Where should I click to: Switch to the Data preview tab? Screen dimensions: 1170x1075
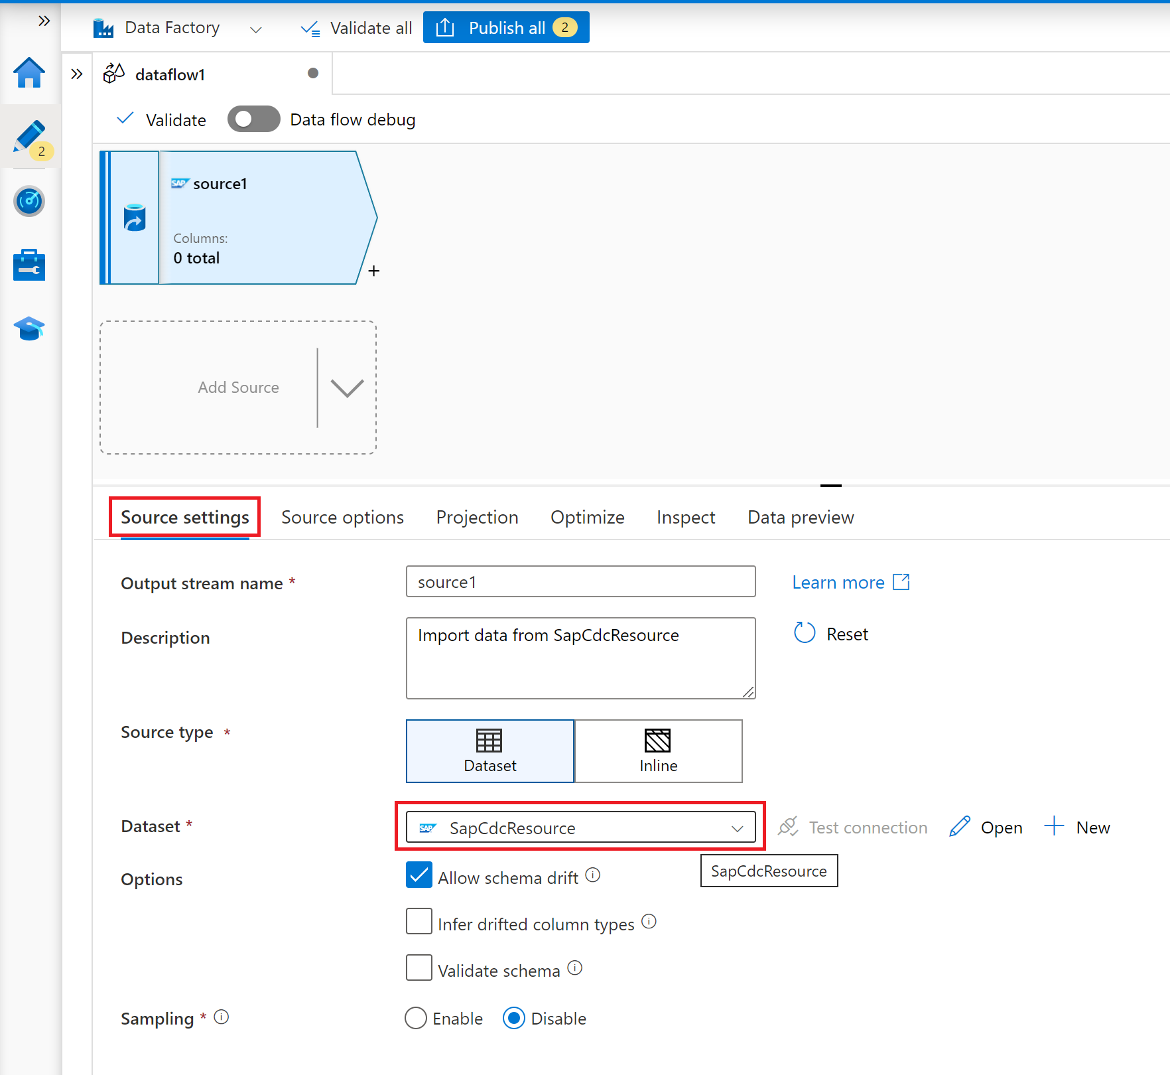point(800,517)
